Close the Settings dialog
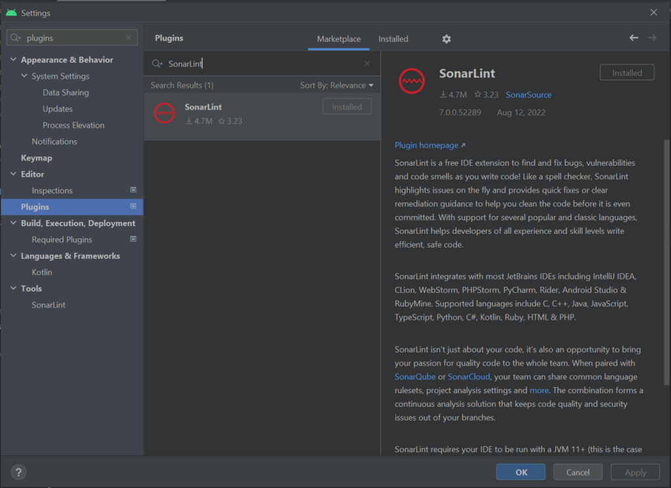The width and height of the screenshot is (671, 488). pos(653,12)
